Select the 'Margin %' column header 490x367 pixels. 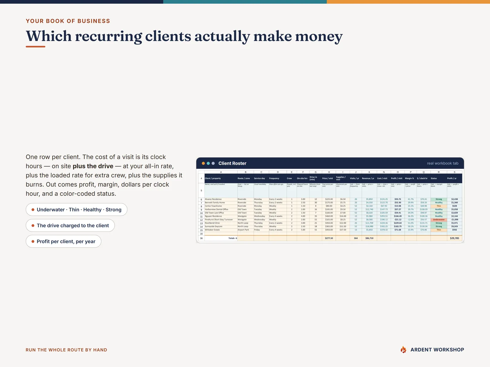410,178
